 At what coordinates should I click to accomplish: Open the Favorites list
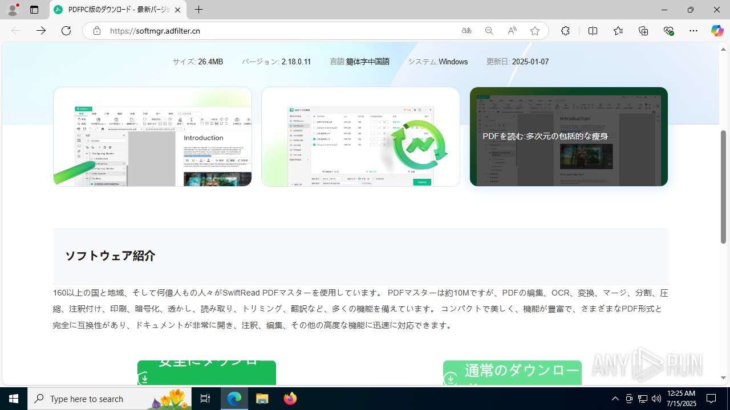pyautogui.click(x=618, y=31)
